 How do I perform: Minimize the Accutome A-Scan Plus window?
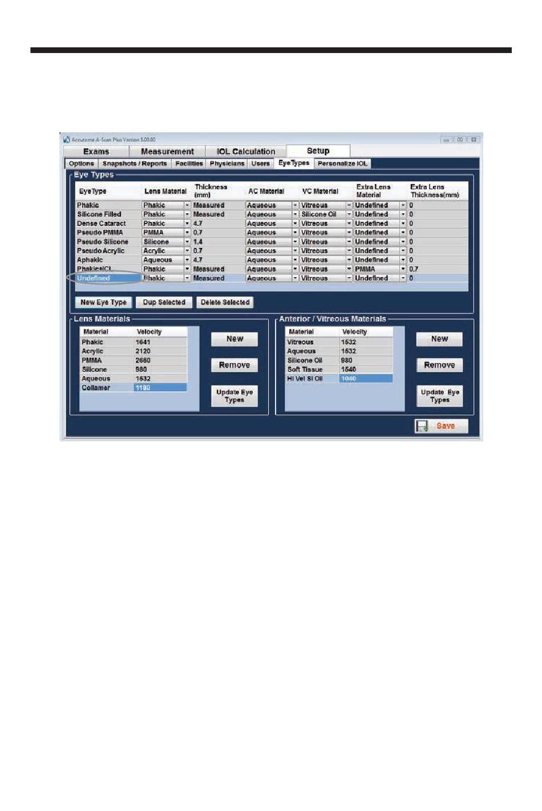click(x=446, y=140)
